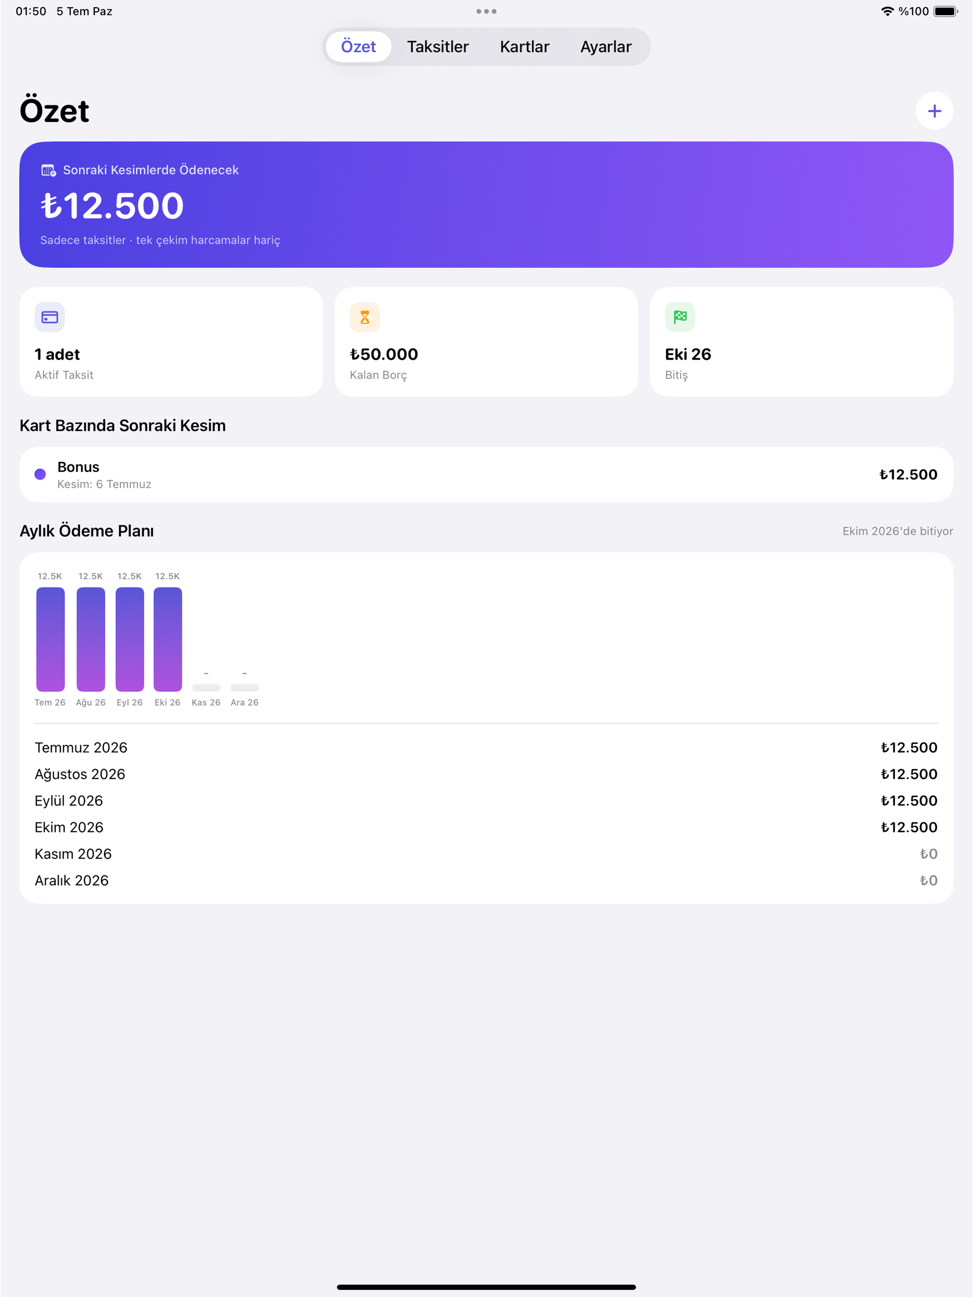Tap 'Ekim 2026'de bitiyor' label

[898, 531]
